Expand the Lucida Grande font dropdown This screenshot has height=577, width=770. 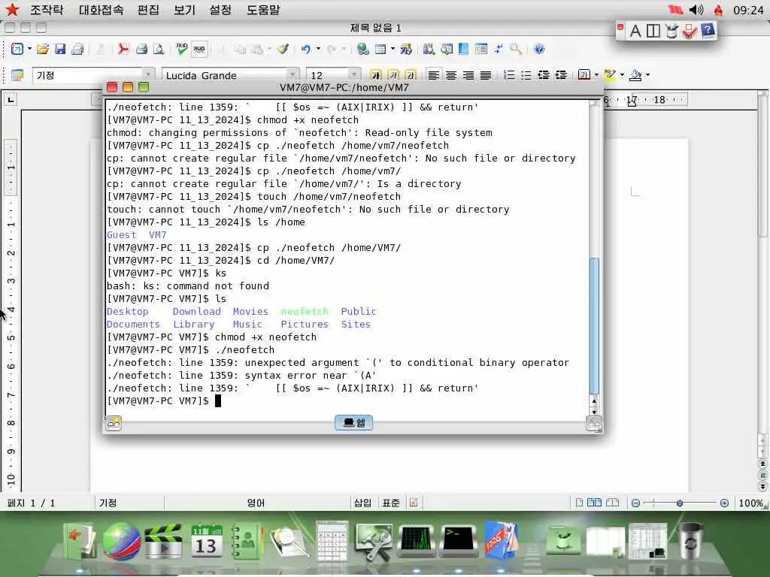tap(293, 75)
